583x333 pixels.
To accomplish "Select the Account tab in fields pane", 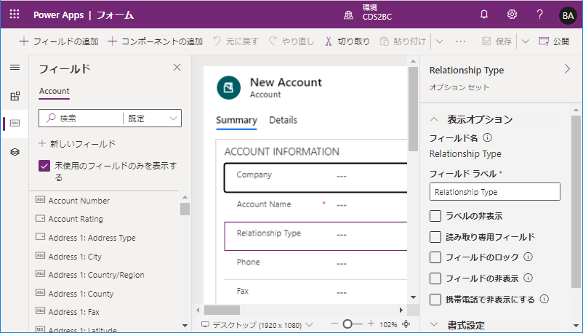I will 55,91.
